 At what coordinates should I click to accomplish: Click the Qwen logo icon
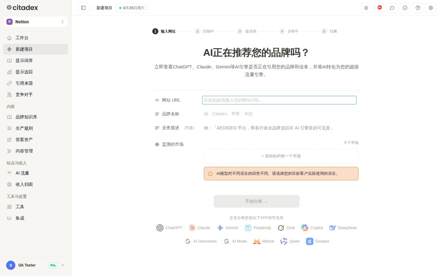tap(284, 241)
